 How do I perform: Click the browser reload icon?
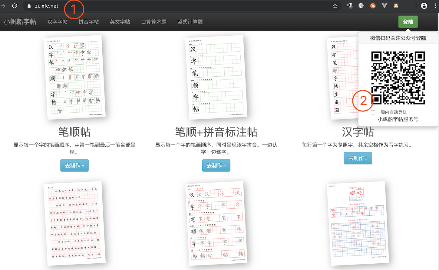pos(15,6)
